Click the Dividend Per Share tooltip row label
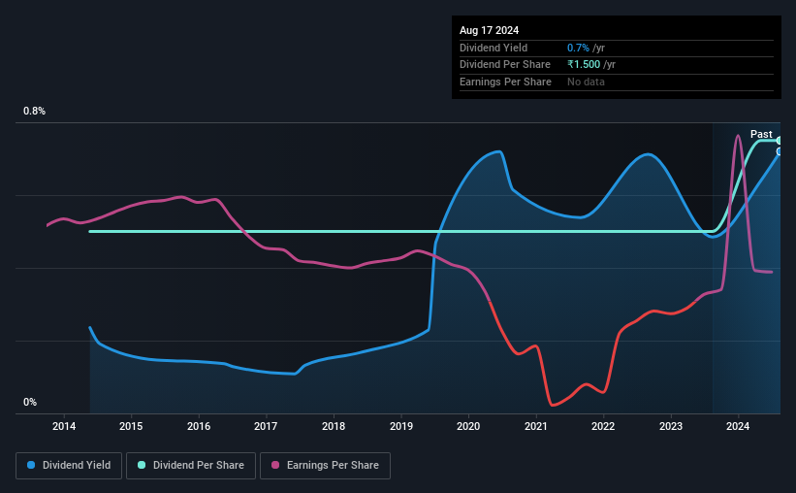The image size is (796, 493). click(504, 65)
